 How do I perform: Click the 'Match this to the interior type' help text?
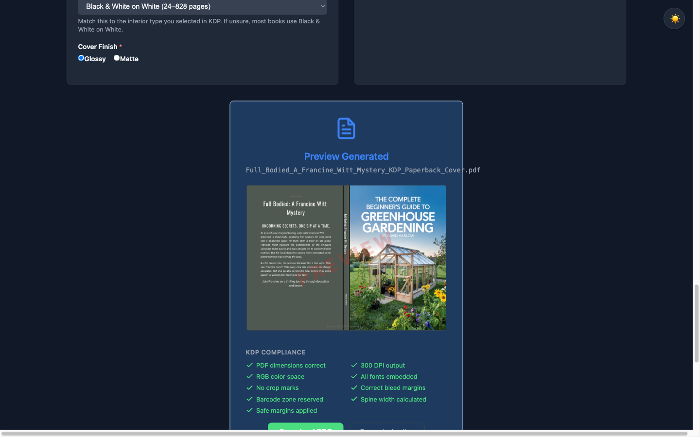coord(199,25)
